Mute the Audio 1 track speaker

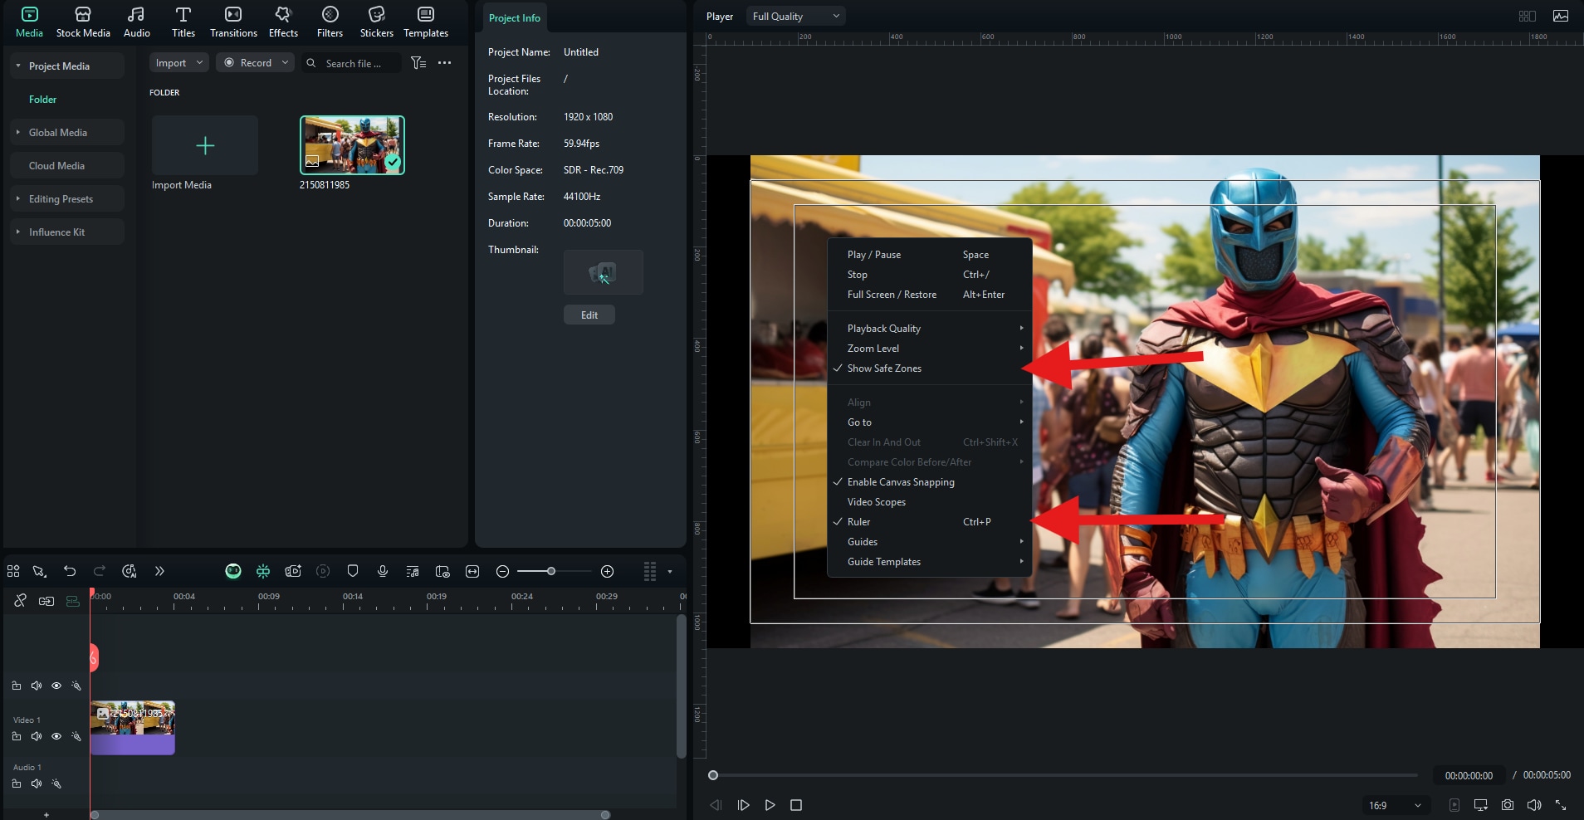[x=37, y=783]
